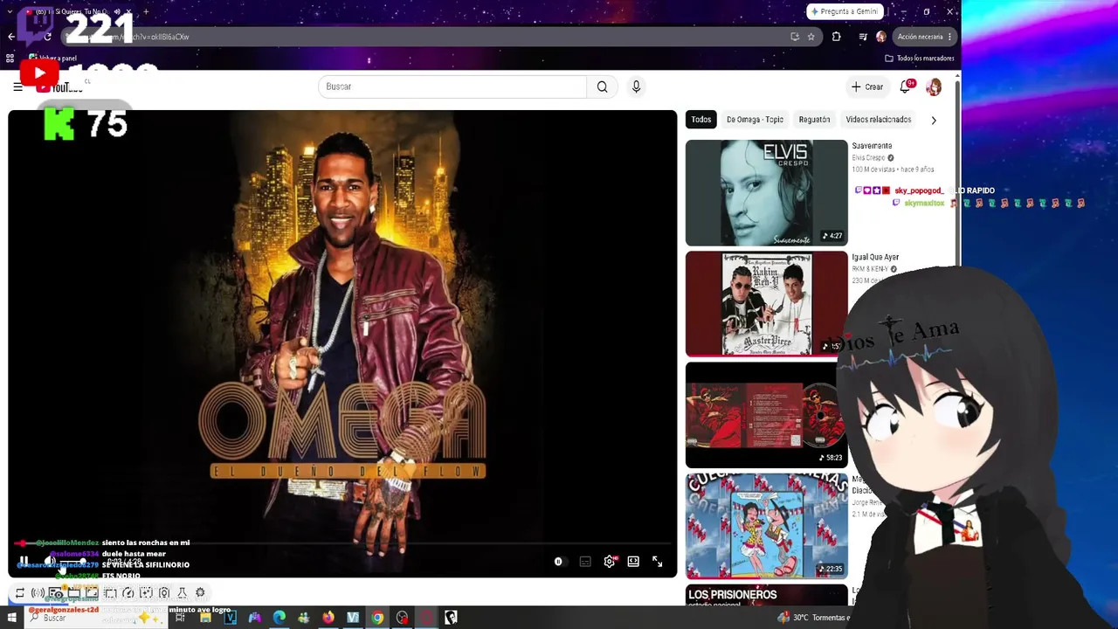The height and width of the screenshot is (629, 1118).
Task: Adjust the video volume slider
Action: coord(74,562)
